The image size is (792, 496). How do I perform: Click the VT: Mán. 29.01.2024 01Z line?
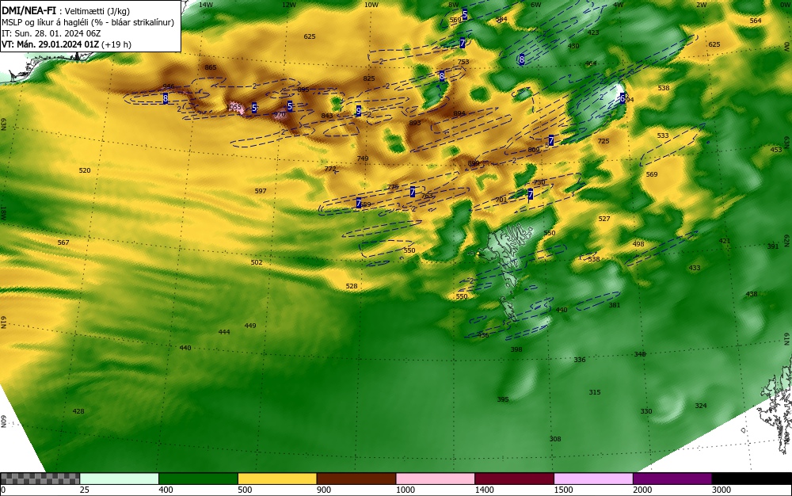pos(67,44)
